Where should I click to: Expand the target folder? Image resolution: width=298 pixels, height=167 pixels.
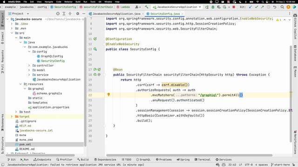(12, 116)
